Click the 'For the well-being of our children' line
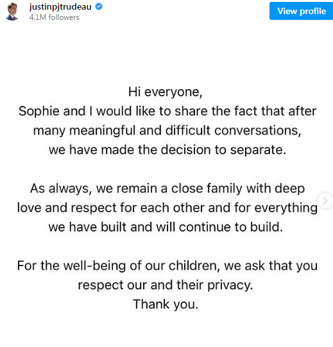This screenshot has height=347, width=333. (x=167, y=266)
